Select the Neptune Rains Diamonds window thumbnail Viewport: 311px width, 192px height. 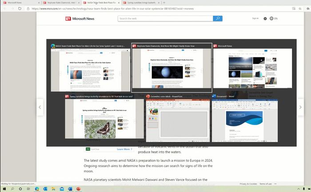pyautogui.click(x=172, y=68)
